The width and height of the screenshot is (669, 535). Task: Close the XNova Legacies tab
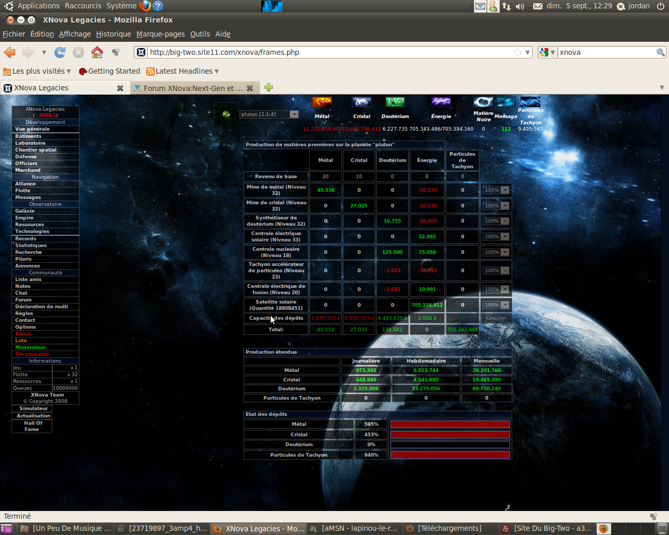click(x=120, y=88)
